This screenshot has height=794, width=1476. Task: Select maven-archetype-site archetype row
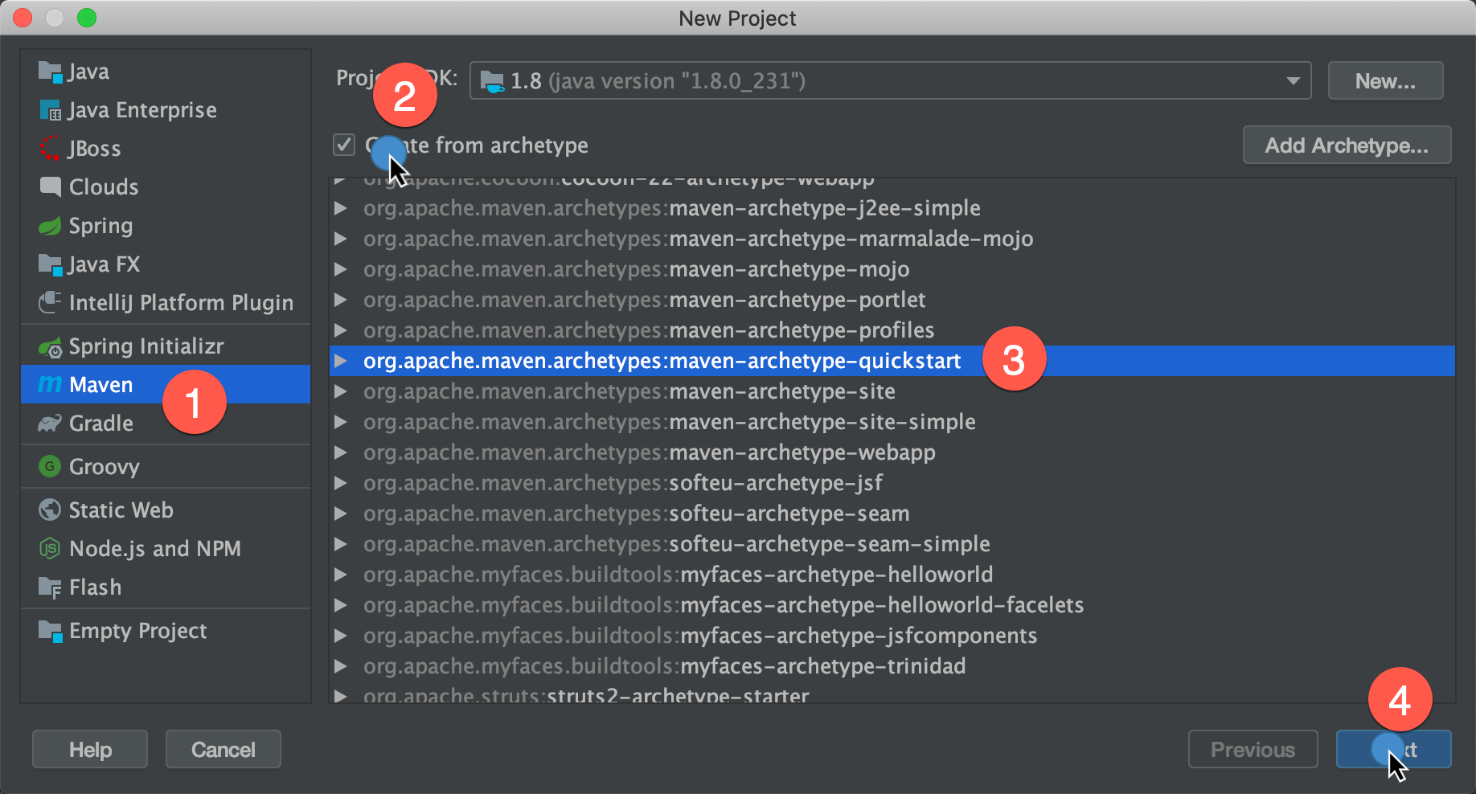pyautogui.click(x=892, y=391)
